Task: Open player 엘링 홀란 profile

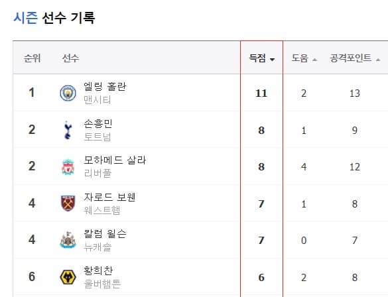Action: (105, 87)
